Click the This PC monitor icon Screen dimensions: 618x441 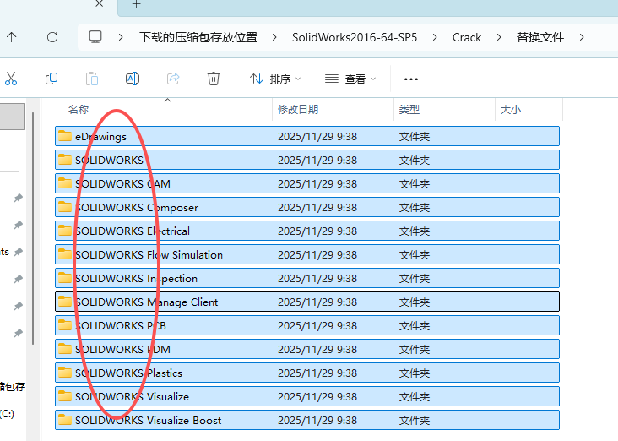coord(95,37)
